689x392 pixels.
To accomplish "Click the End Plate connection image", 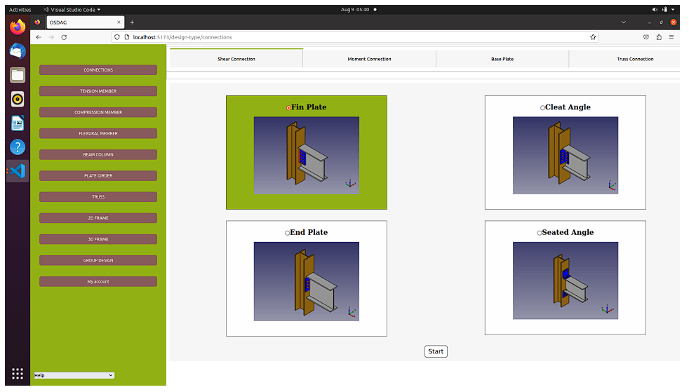I will (307, 281).
